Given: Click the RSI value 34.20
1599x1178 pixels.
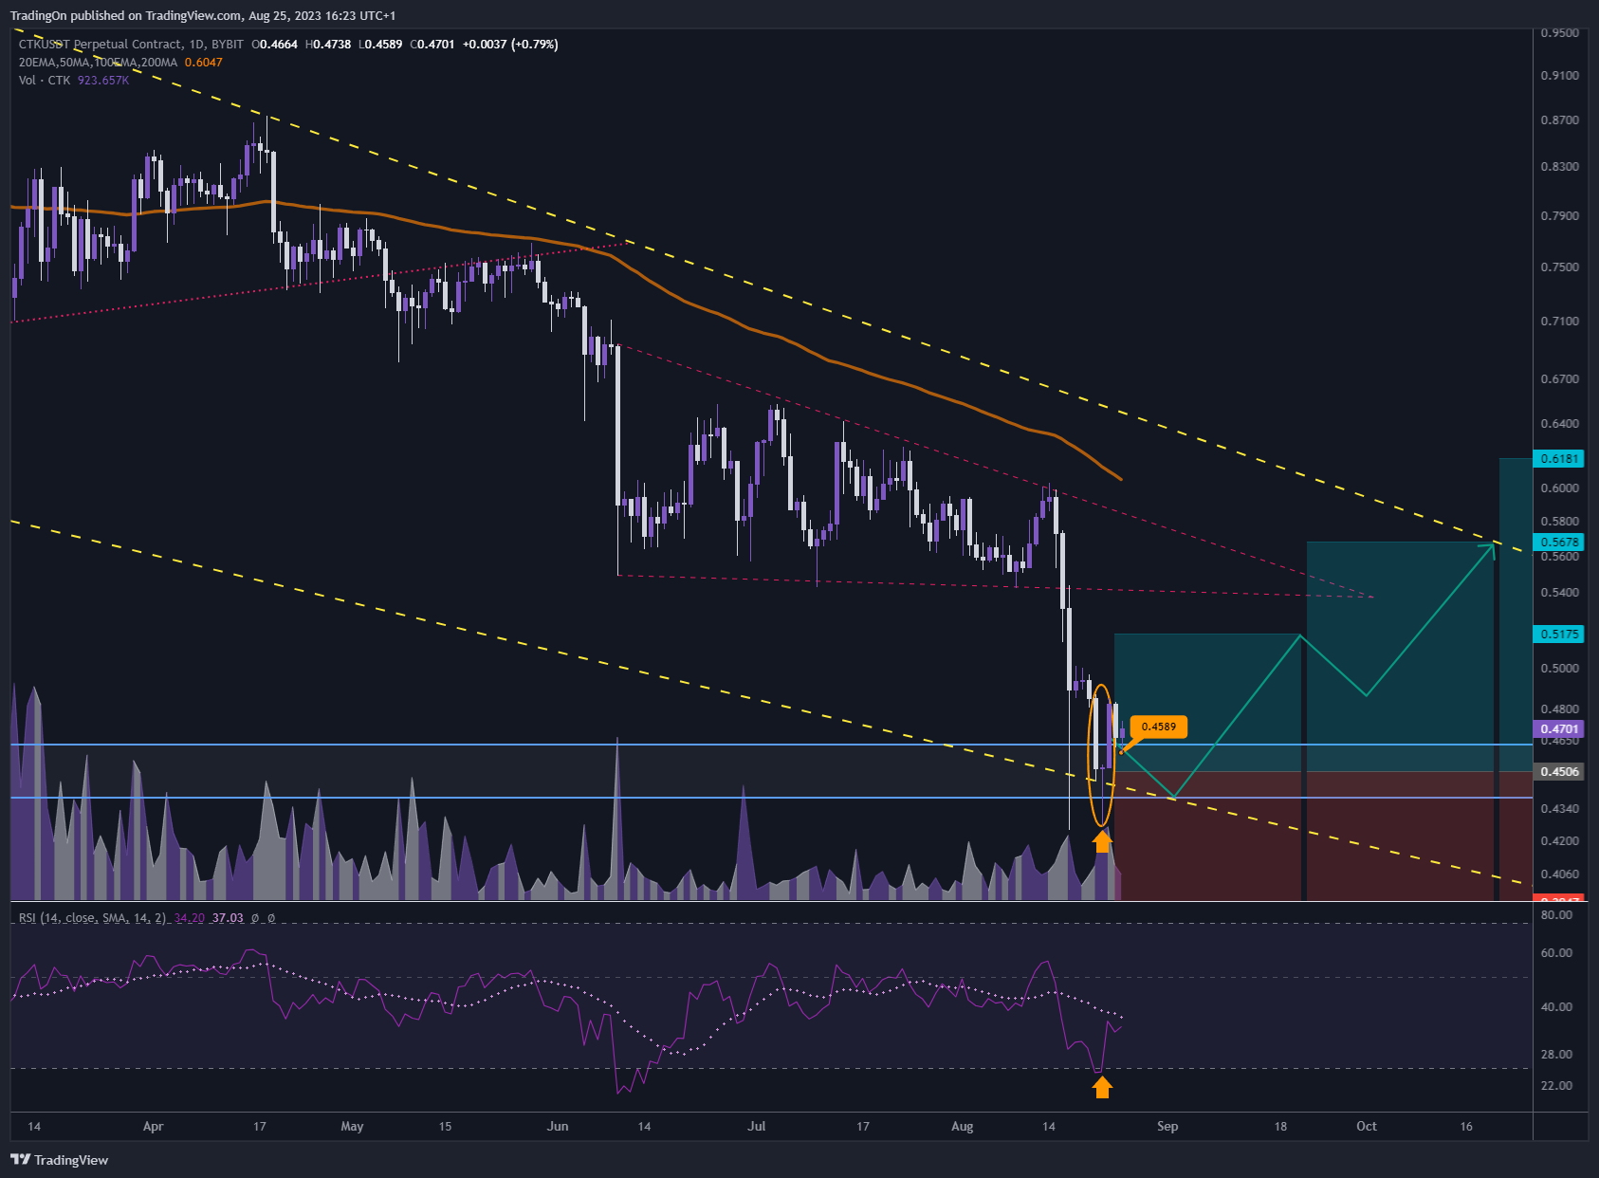Looking at the screenshot, I should (x=190, y=918).
